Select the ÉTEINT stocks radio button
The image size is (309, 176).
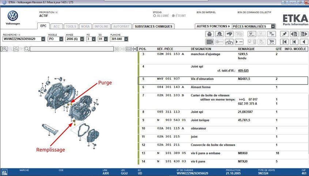[173, 16]
